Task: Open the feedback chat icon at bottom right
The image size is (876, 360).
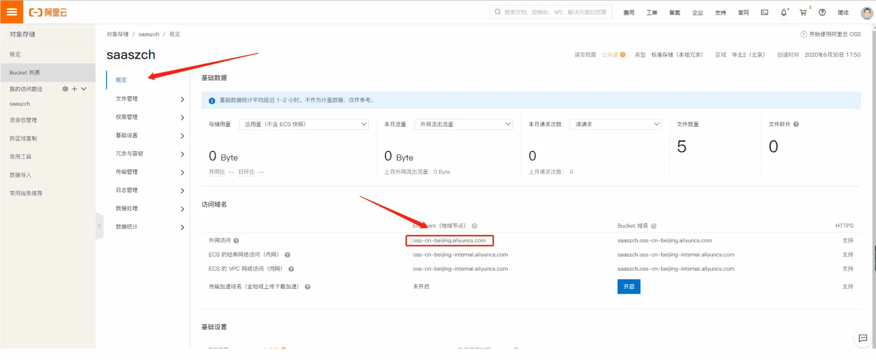Action: [863, 338]
